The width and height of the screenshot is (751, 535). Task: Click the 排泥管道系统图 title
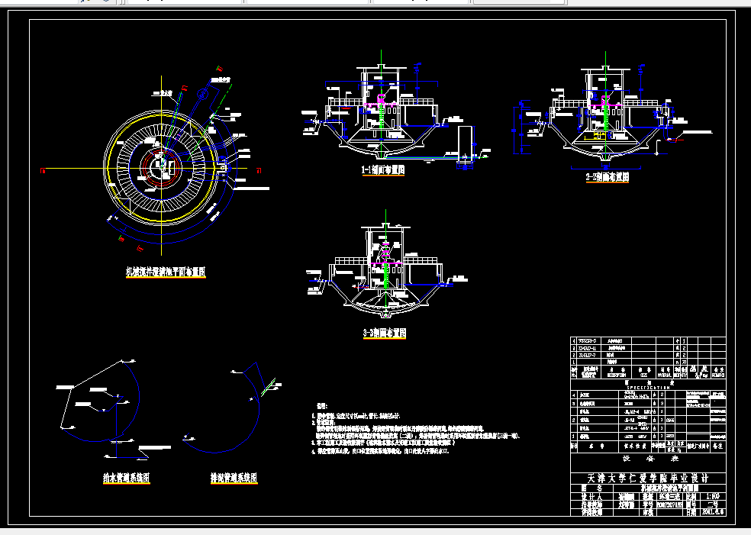coord(234,478)
